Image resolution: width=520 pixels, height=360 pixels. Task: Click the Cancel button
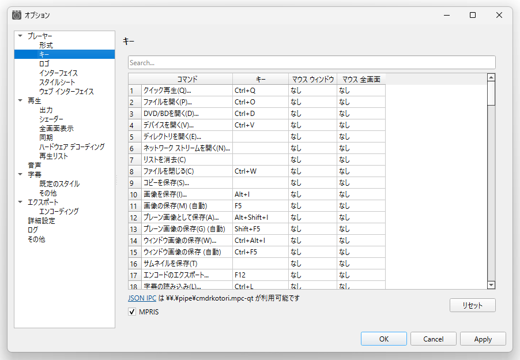(x=433, y=339)
